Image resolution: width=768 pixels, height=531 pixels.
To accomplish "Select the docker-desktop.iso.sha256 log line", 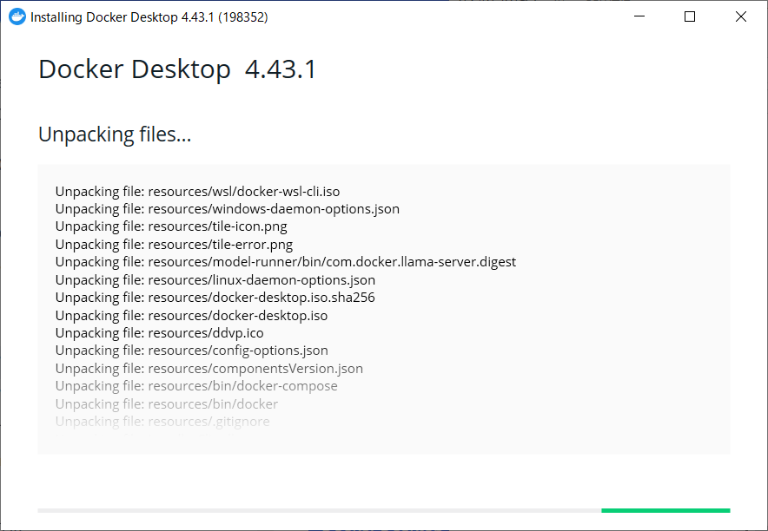I will (x=215, y=298).
